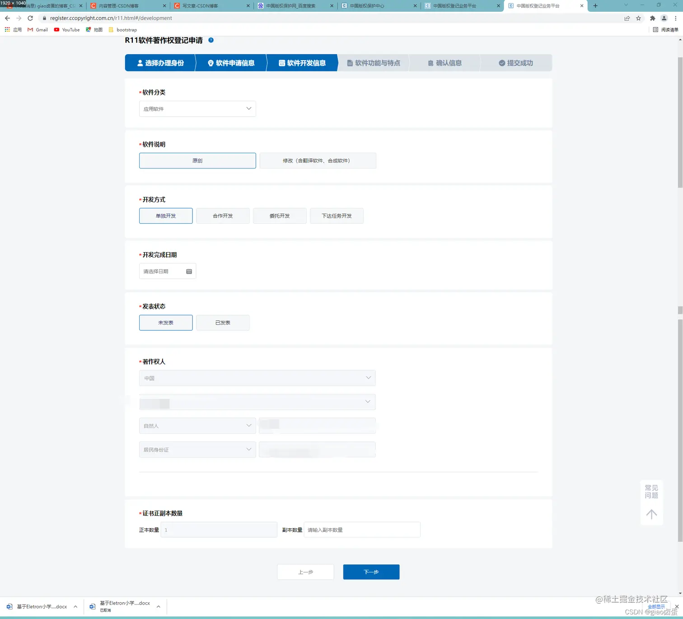Open the extensions puzzle icon
Viewport: 683px width, 619px height.
[x=652, y=18]
